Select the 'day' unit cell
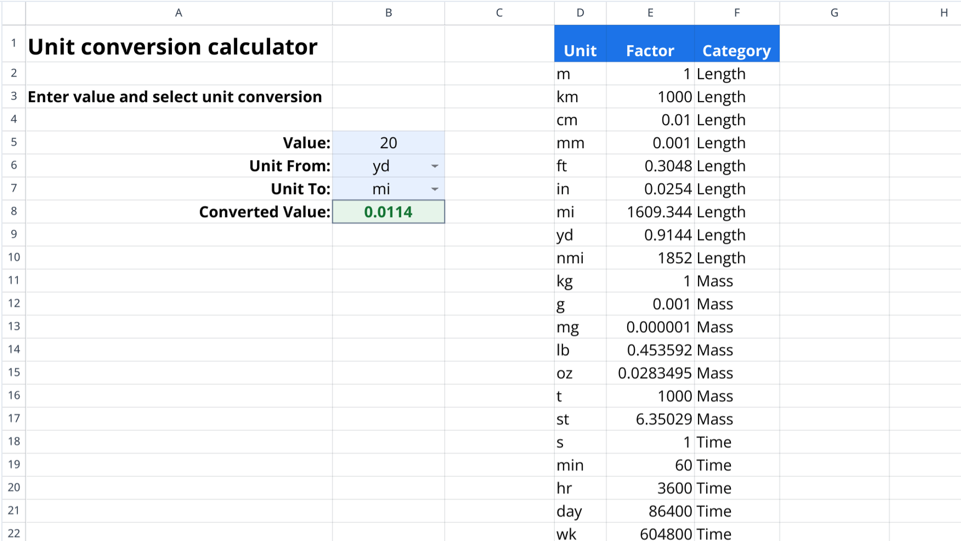Image resolution: width=961 pixels, height=541 pixels. (580, 511)
